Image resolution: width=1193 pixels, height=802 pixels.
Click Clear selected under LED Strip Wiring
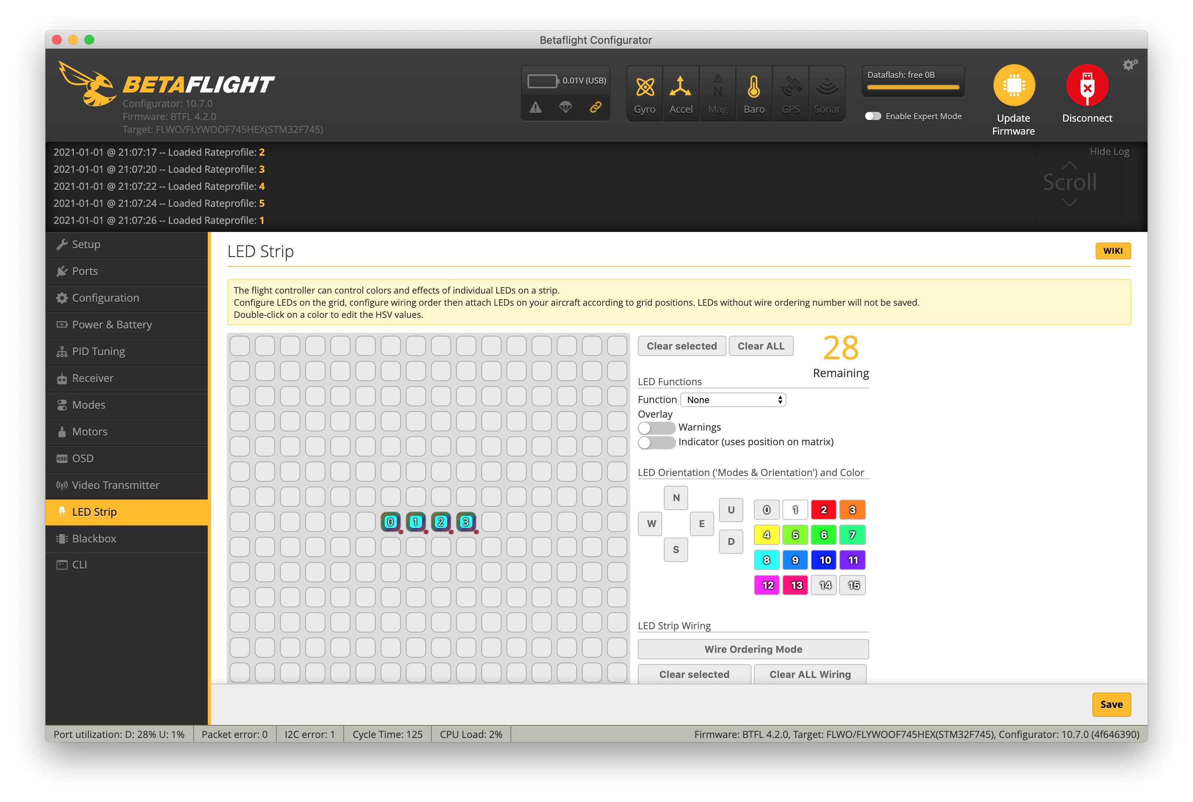tap(694, 675)
